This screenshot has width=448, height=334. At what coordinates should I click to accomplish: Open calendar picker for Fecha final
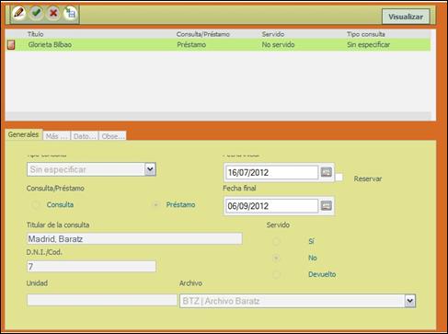327,206
